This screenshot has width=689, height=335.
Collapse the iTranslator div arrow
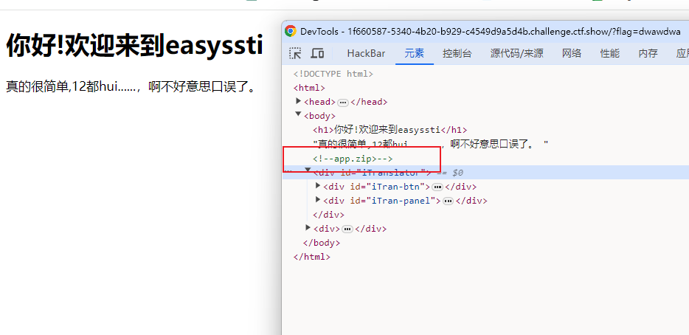(x=308, y=170)
